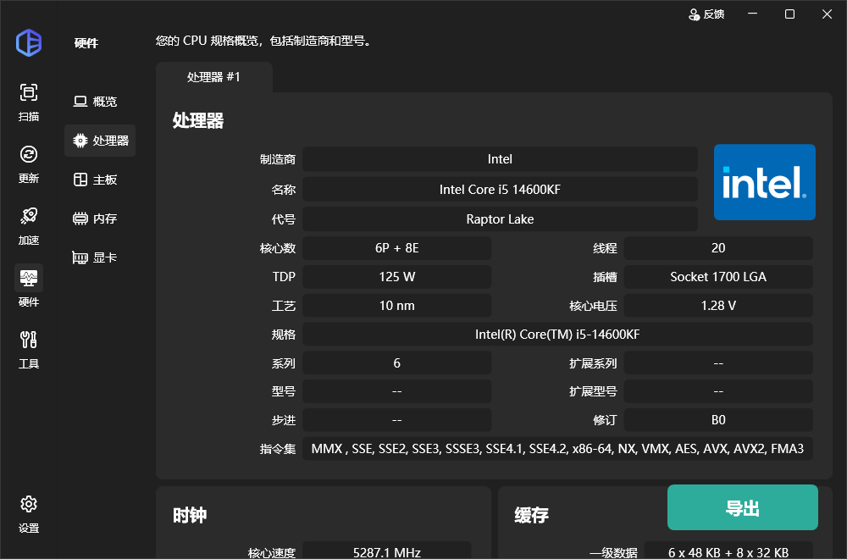The height and width of the screenshot is (559, 847).
Task: Click the 系列 family value 6
Action: 397,363
